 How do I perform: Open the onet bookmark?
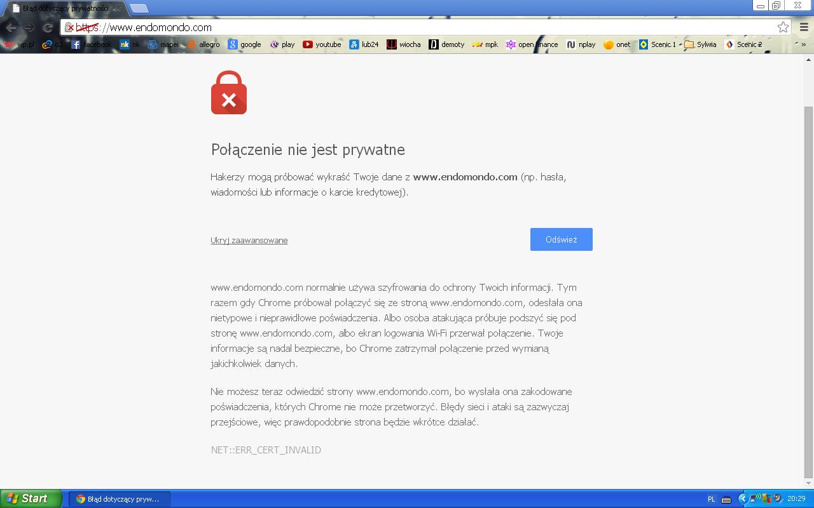pos(617,44)
